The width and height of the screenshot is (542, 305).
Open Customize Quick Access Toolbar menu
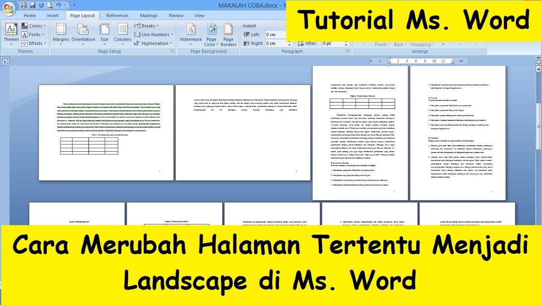point(75,5)
